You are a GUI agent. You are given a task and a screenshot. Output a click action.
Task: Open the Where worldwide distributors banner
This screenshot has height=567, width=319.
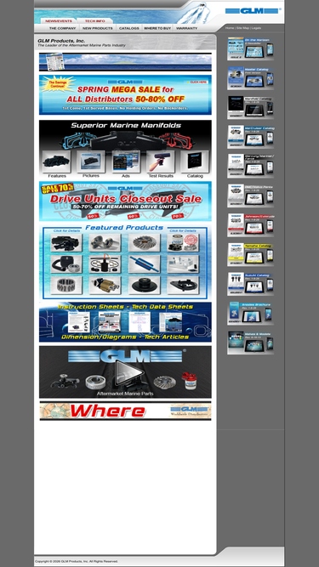click(125, 411)
